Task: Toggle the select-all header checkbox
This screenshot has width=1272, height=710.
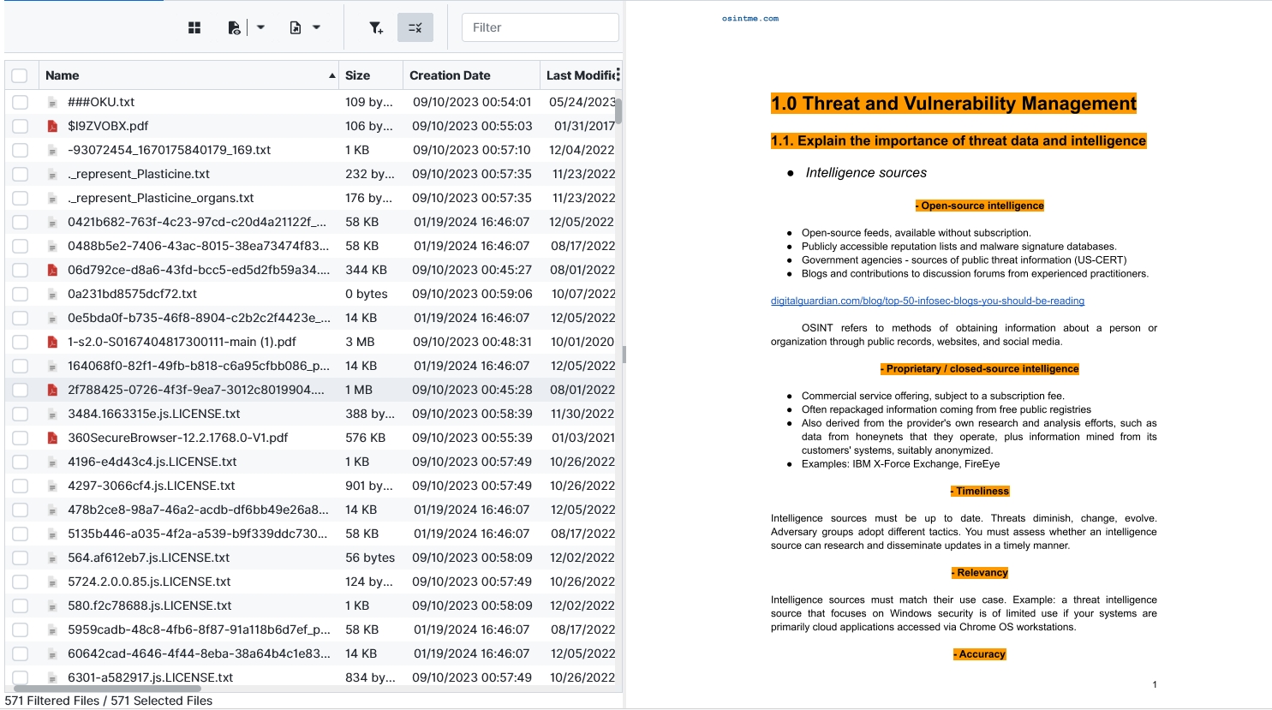Action: (x=20, y=75)
